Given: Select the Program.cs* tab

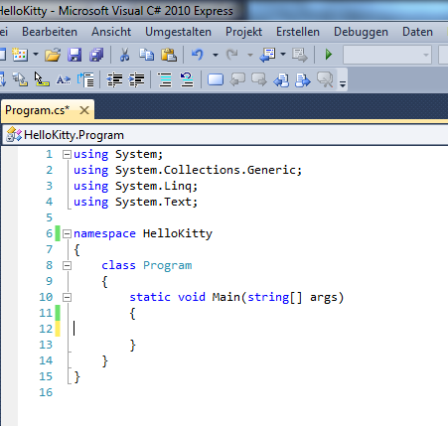Looking at the screenshot, I should point(38,110).
